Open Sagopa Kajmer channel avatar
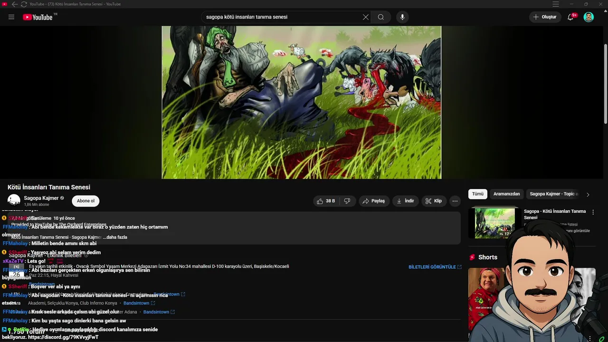Image resolution: width=608 pixels, height=342 pixels. (x=14, y=200)
